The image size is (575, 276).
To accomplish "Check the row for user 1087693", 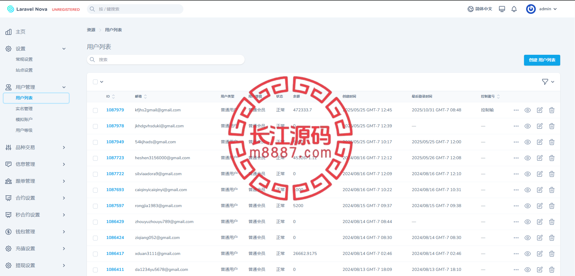I will click(95, 190).
